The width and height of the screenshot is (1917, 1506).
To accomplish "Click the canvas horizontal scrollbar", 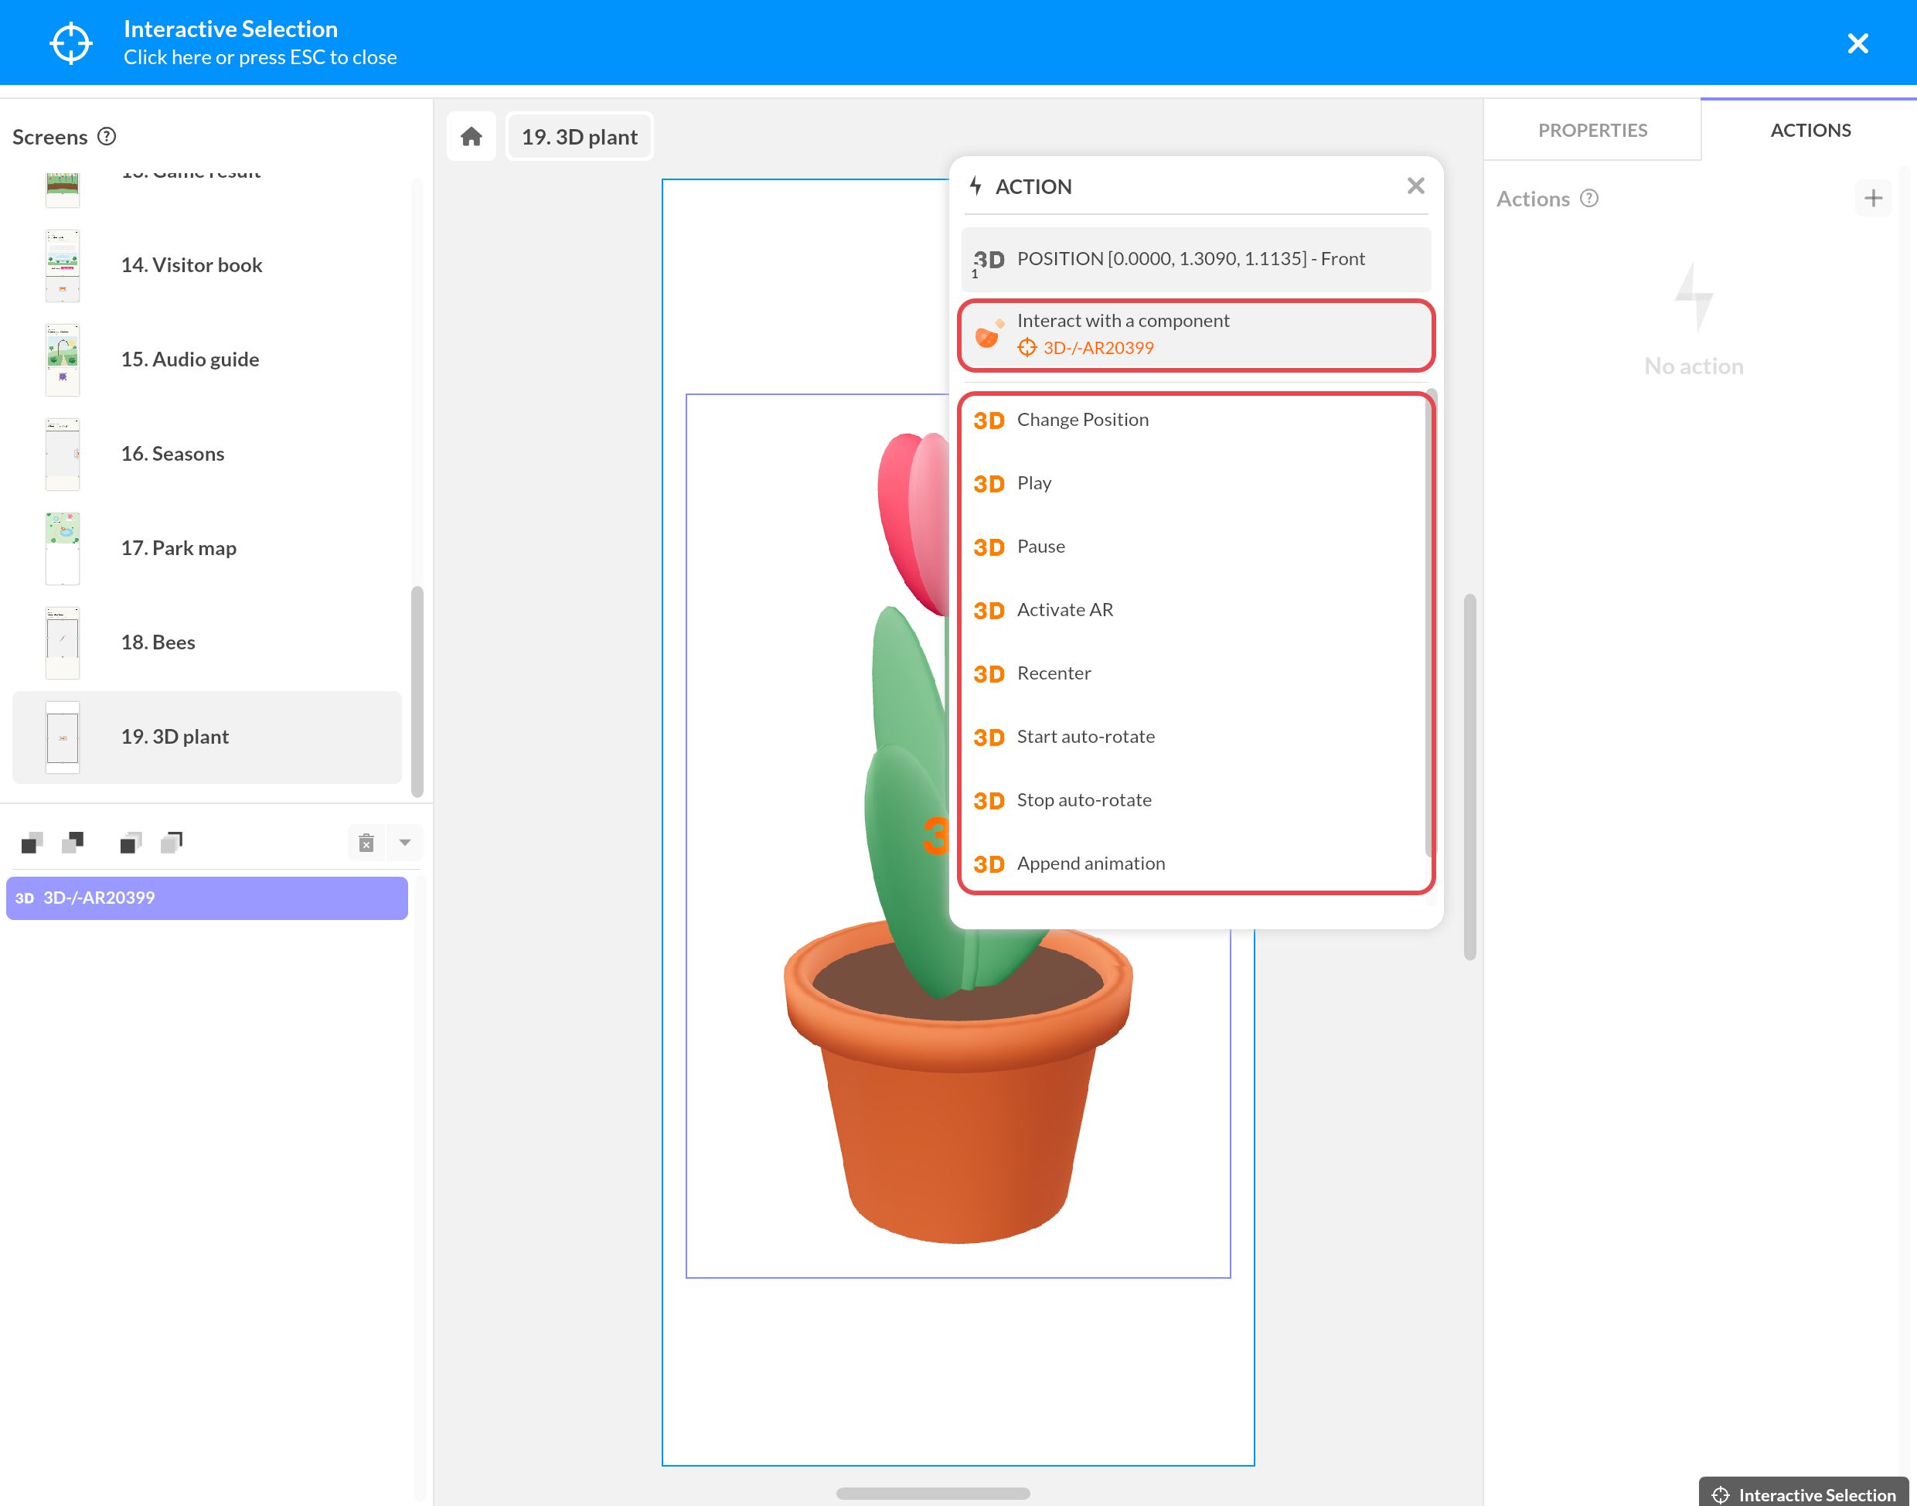I will 932,1494.
